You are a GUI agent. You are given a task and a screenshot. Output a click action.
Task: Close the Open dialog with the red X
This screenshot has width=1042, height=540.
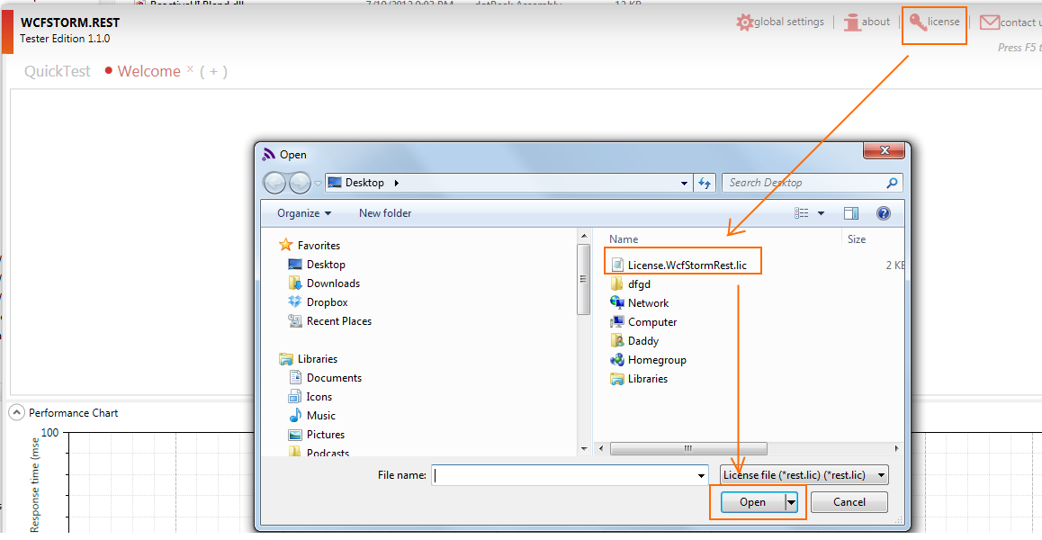point(883,150)
